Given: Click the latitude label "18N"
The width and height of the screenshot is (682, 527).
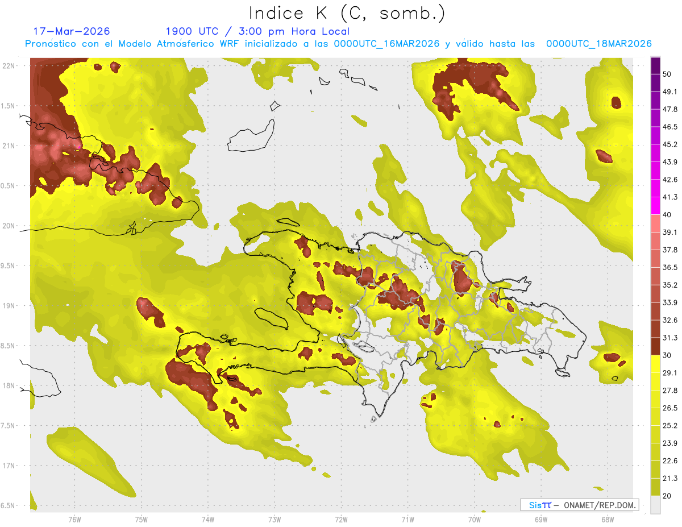Looking at the screenshot, I should point(9,386).
